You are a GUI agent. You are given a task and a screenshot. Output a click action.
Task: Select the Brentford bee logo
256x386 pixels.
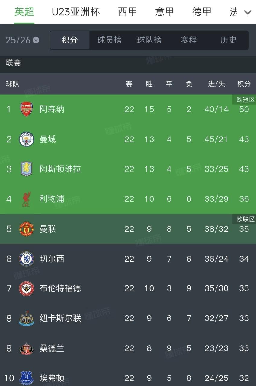27,288
